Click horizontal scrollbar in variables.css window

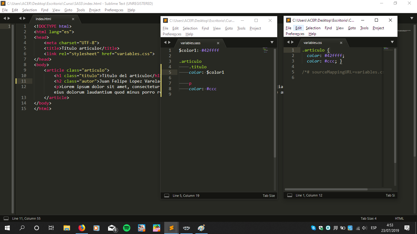coord(327,189)
